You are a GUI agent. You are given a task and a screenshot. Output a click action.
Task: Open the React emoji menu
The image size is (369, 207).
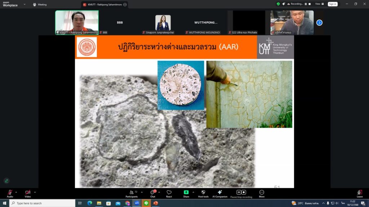[169, 193]
